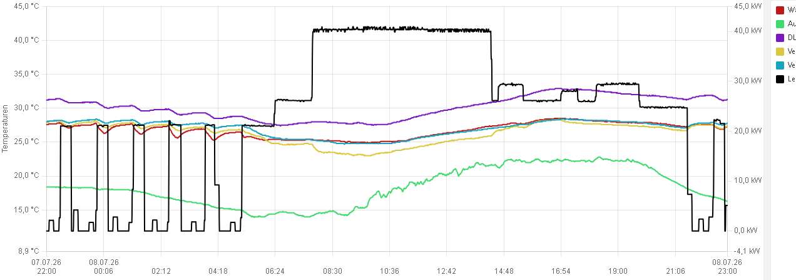Click the '12:42' time axis label

(x=446, y=271)
